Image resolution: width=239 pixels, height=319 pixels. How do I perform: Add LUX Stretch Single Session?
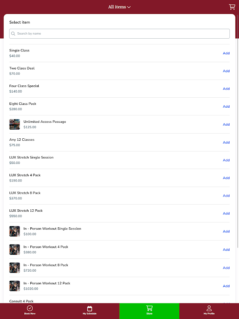[x=226, y=160]
